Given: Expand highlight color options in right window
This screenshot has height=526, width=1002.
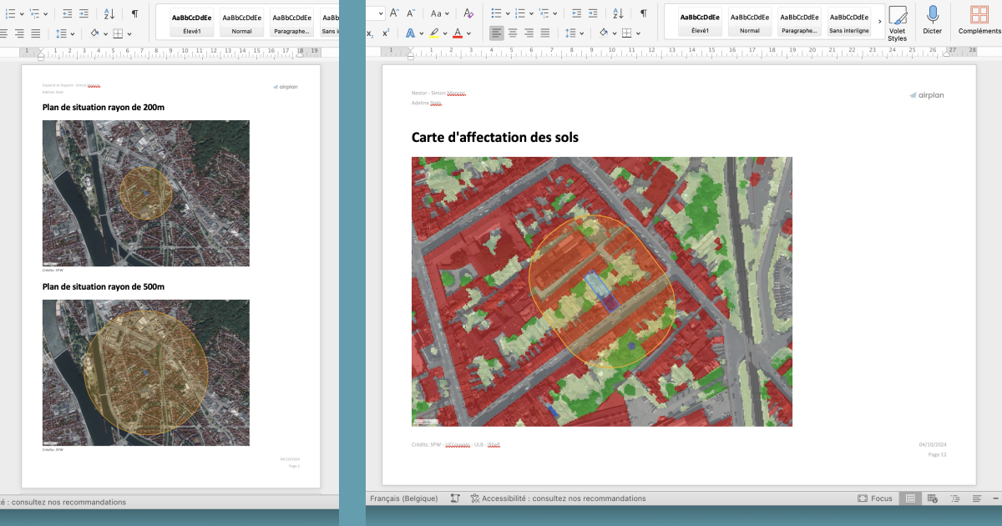Looking at the screenshot, I should click(445, 33).
